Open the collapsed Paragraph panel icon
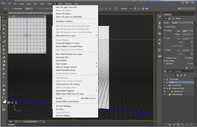The height and width of the screenshot is (127, 197). pos(160,44)
